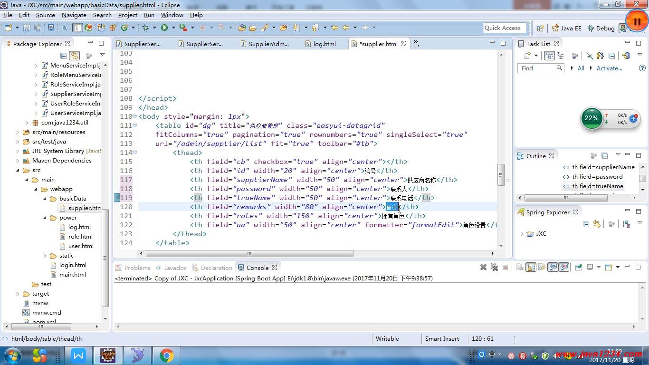Open Spring Explorer view menu triangle
The width and height of the screenshot is (649, 365).
click(640, 223)
